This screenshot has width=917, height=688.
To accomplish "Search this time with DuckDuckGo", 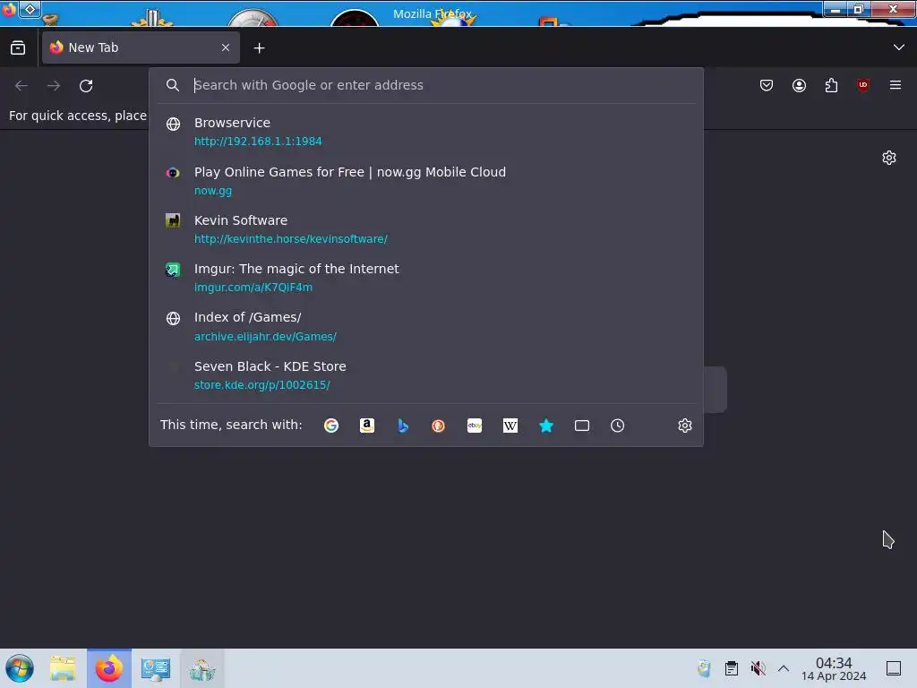I will [438, 426].
